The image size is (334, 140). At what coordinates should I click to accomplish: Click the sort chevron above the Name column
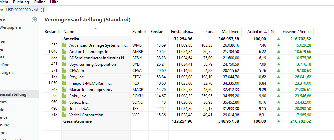point(96,28)
